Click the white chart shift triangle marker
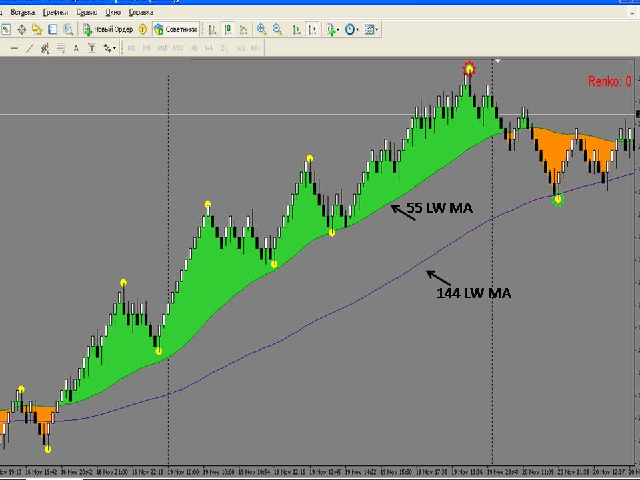 coord(497,61)
